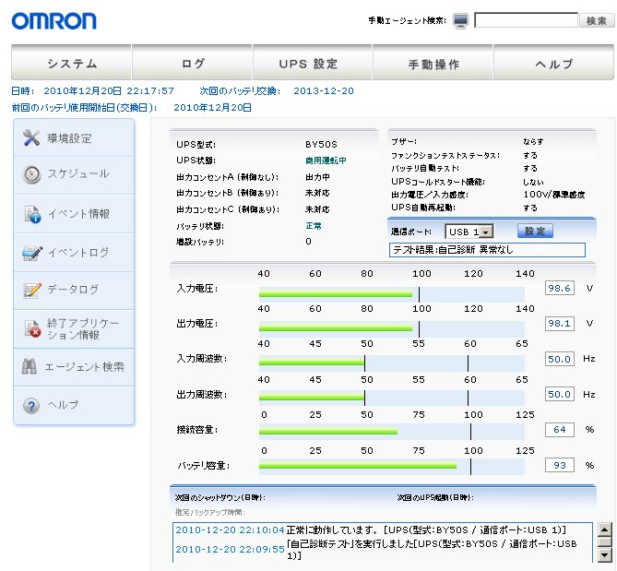
Task: Open the ログ menu
Action: tap(193, 64)
